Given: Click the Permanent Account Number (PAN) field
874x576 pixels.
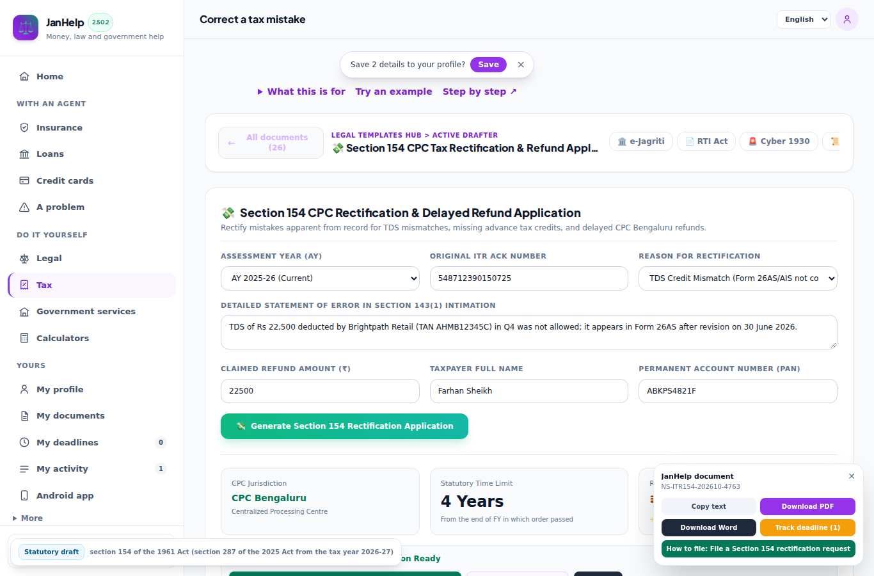Looking at the screenshot, I should (x=738, y=391).
